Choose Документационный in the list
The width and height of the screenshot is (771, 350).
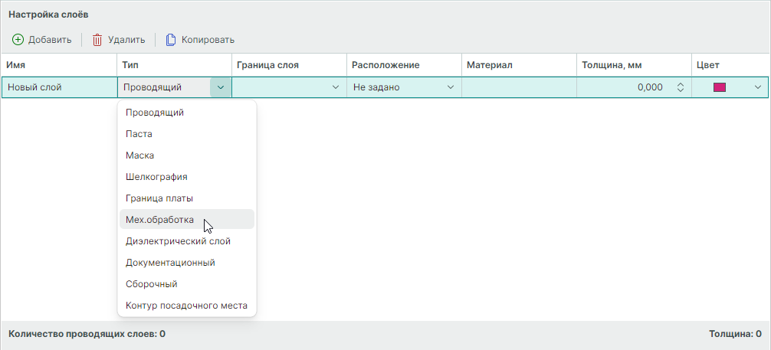pyautogui.click(x=170, y=263)
